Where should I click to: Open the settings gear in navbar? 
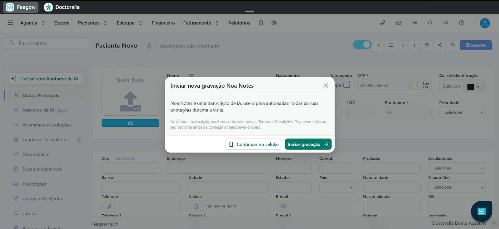(x=274, y=23)
